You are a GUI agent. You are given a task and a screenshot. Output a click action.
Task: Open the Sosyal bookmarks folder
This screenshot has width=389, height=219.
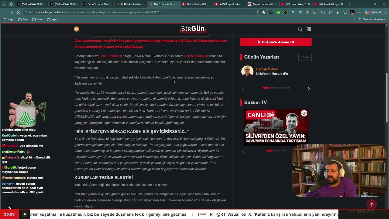tap(9, 19)
